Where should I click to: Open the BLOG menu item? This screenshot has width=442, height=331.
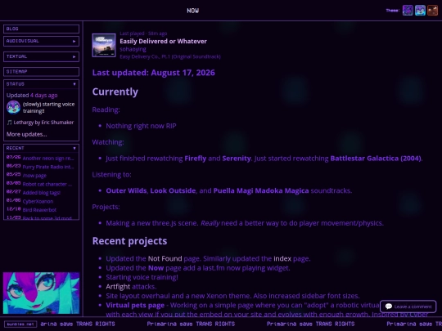[x=41, y=29]
